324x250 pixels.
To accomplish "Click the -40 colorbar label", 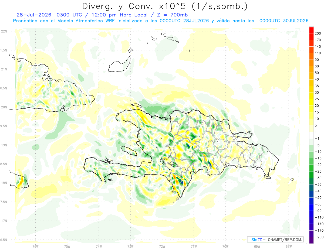I will (x=319, y=191).
